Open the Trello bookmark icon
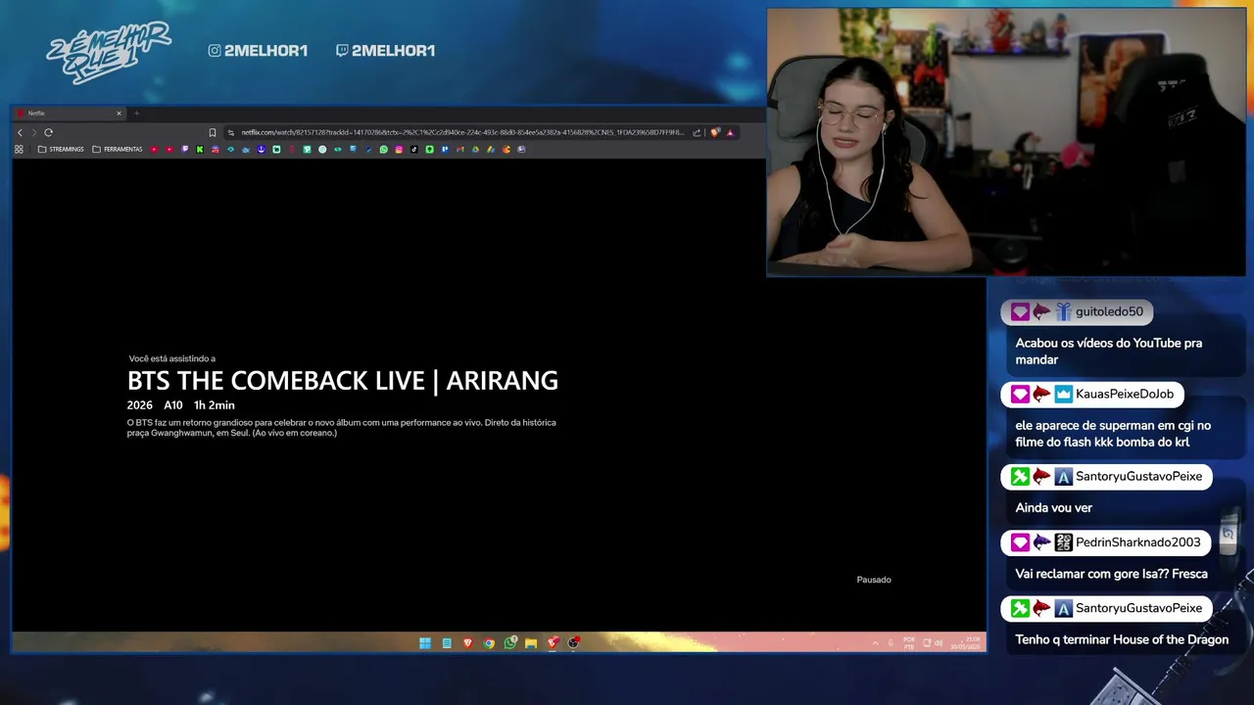Viewport: 1254px width, 705px height. (445, 149)
